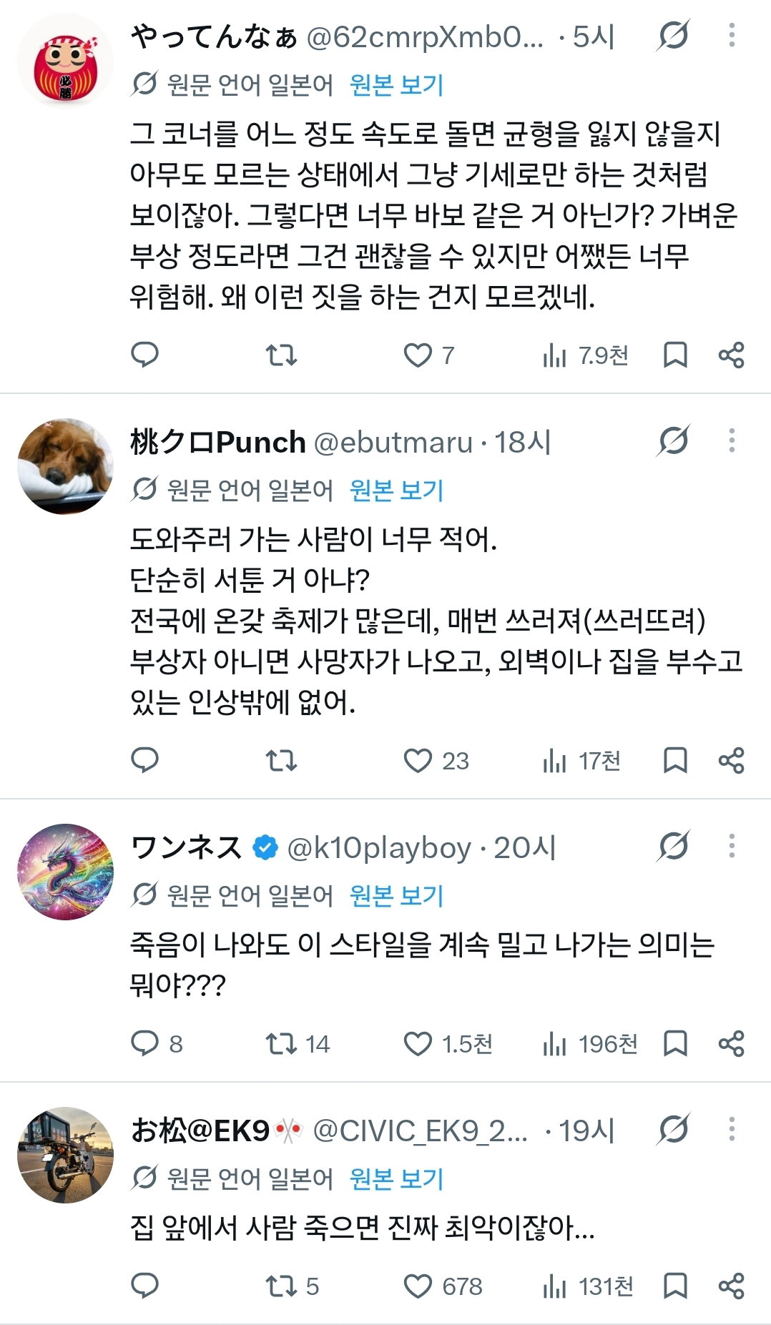Bookmark the @CIVIC_EK9 tweet

tap(675, 1286)
